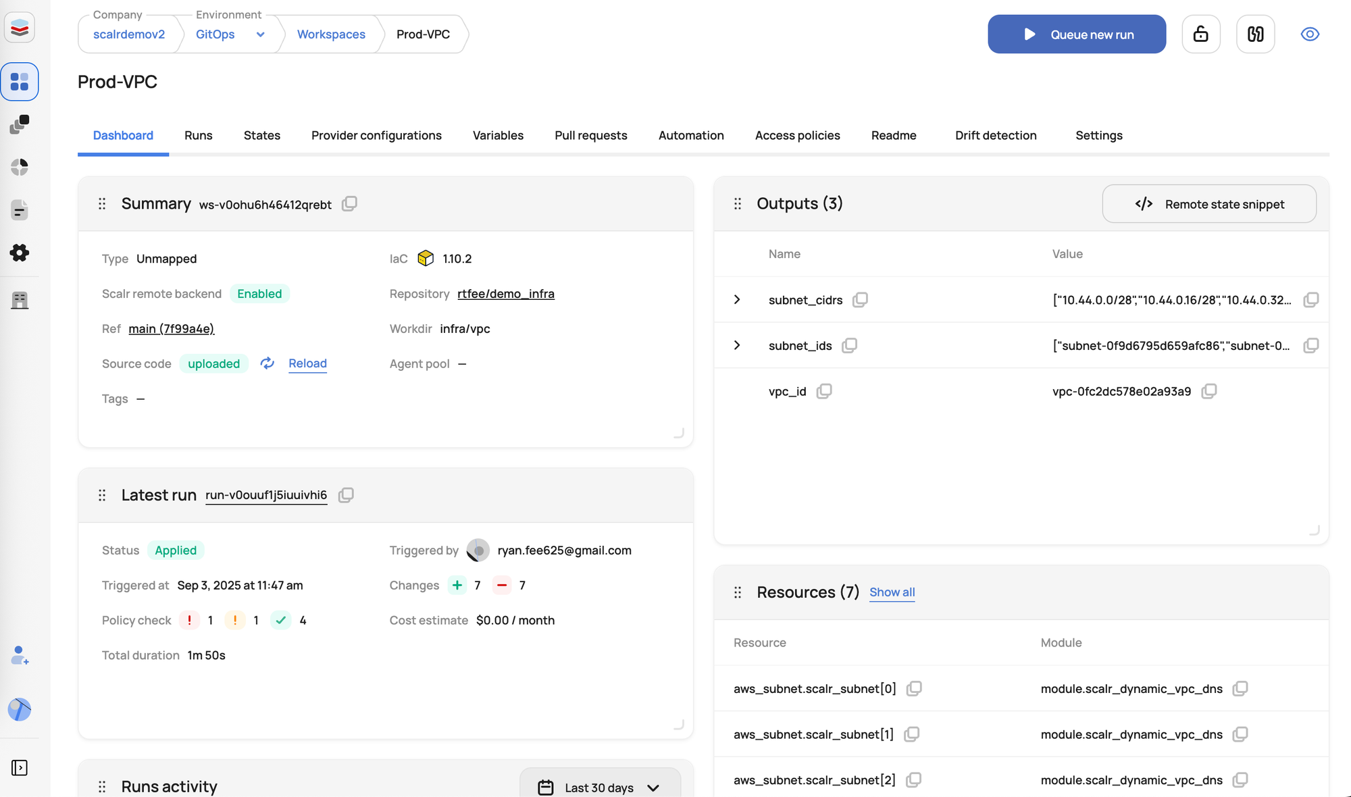
Task: Copy the vpc_id output value
Action: [1209, 392]
